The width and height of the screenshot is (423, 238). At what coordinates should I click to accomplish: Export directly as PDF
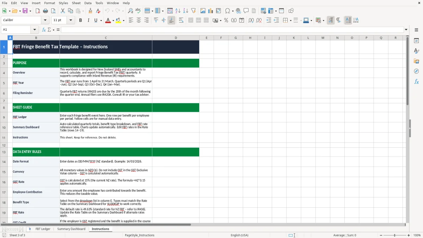tap(38, 11)
